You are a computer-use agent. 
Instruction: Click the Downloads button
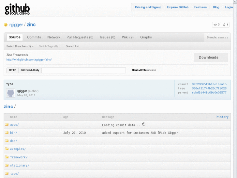tap(211, 57)
